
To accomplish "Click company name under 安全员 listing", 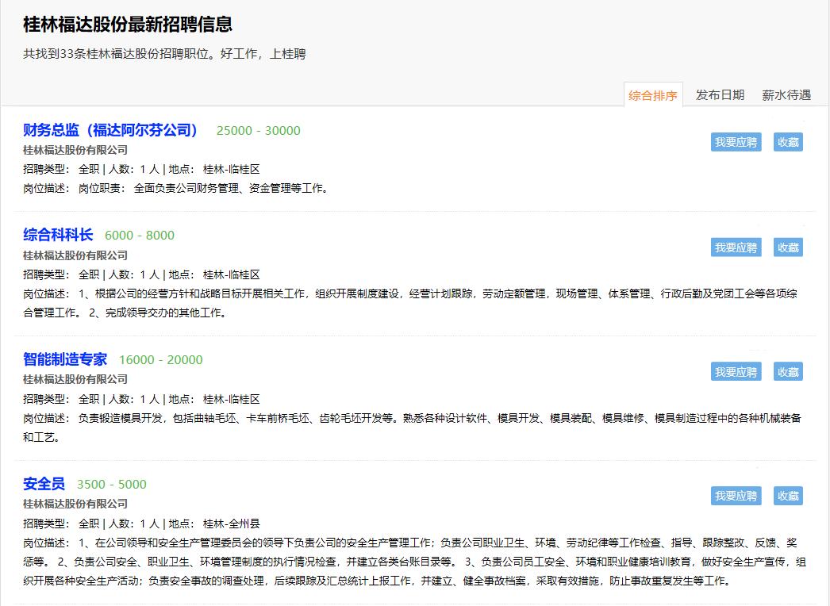I will point(75,504).
